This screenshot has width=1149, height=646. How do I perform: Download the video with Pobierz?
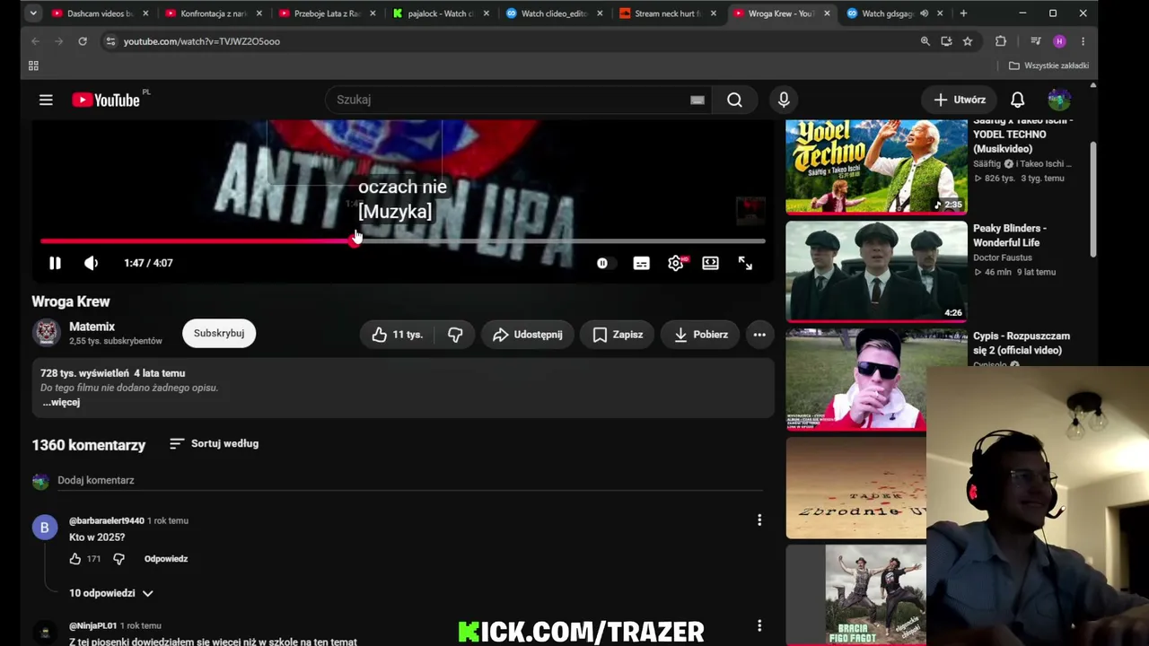tap(700, 335)
